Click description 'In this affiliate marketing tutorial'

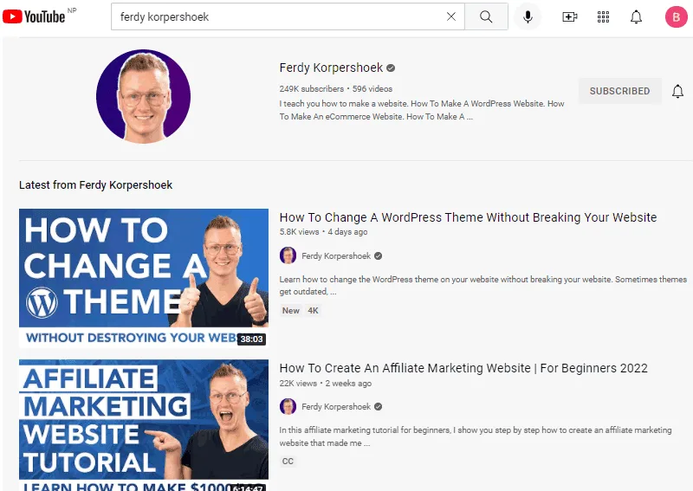tap(475, 436)
